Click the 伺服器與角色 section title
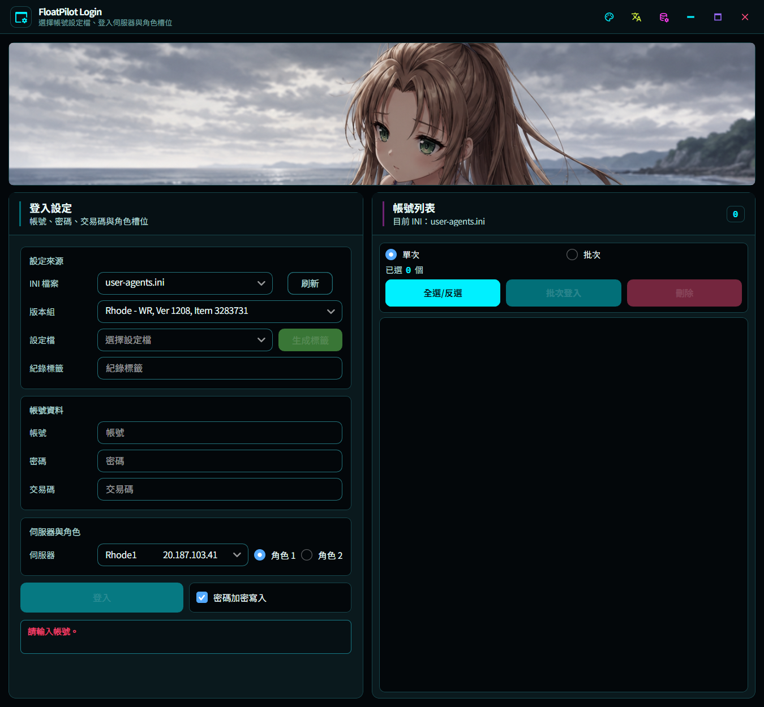Image resolution: width=764 pixels, height=707 pixels. [x=55, y=532]
